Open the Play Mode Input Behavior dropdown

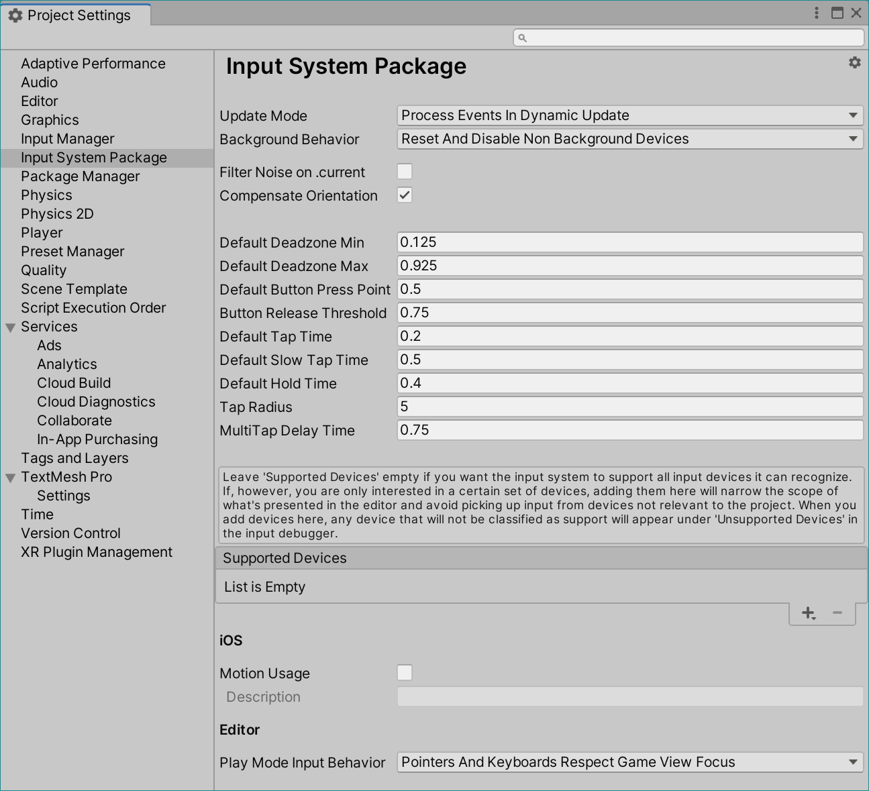(x=629, y=762)
